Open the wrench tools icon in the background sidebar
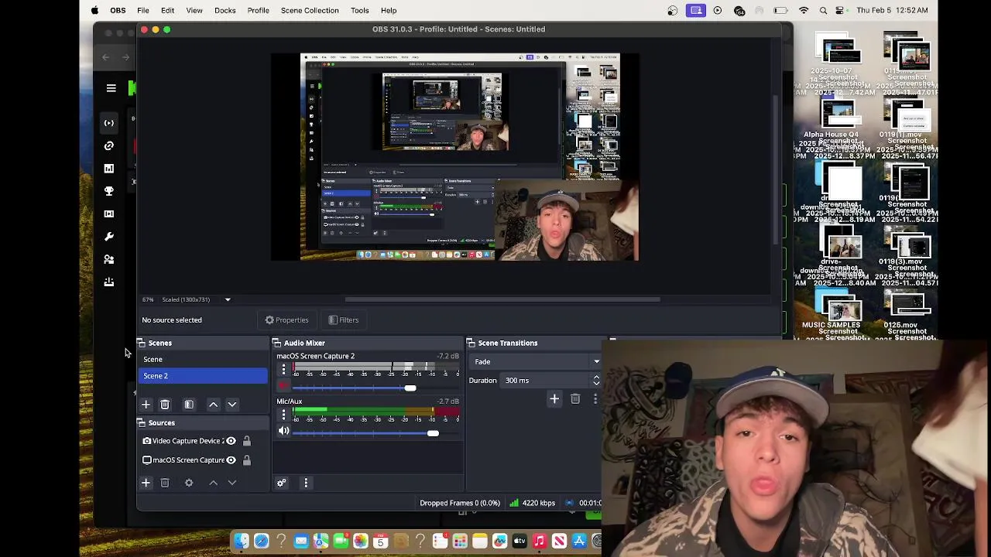Screen dimensions: 991x557 [109, 237]
